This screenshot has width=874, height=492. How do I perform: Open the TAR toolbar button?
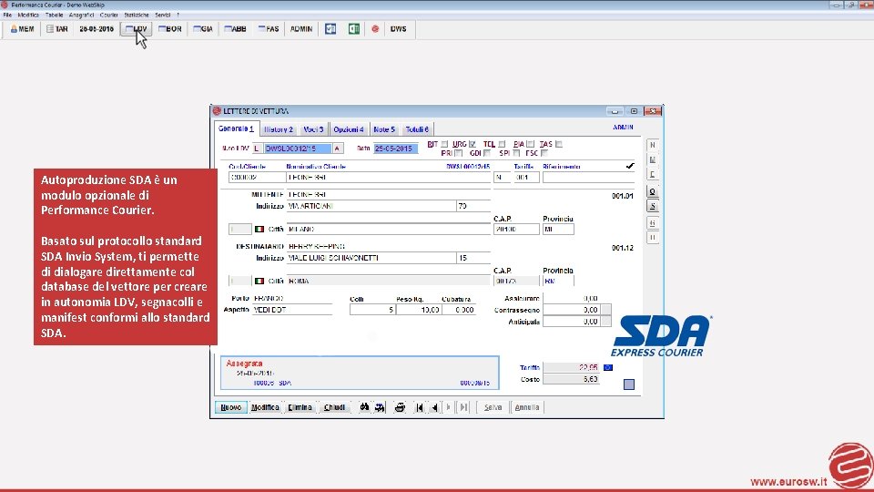[x=56, y=29]
